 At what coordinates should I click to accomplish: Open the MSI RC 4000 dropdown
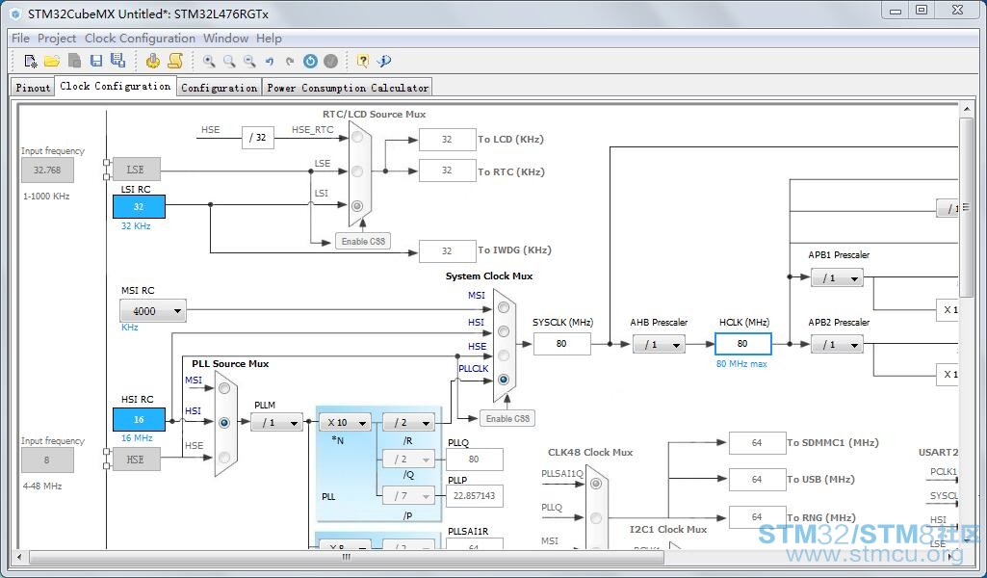tap(153, 311)
